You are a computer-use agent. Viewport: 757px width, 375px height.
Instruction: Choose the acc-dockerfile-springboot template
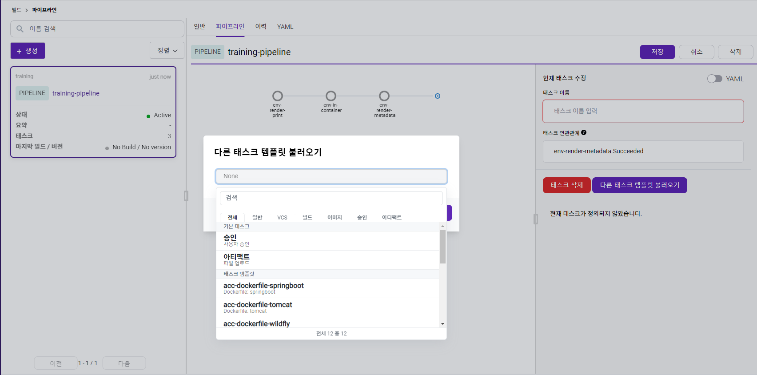coord(328,288)
